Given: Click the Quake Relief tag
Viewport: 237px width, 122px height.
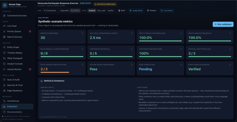Looking at the screenshot, I should click(x=86, y=3).
